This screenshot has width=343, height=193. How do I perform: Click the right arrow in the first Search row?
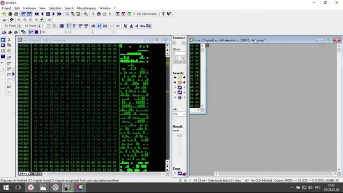click(184, 77)
